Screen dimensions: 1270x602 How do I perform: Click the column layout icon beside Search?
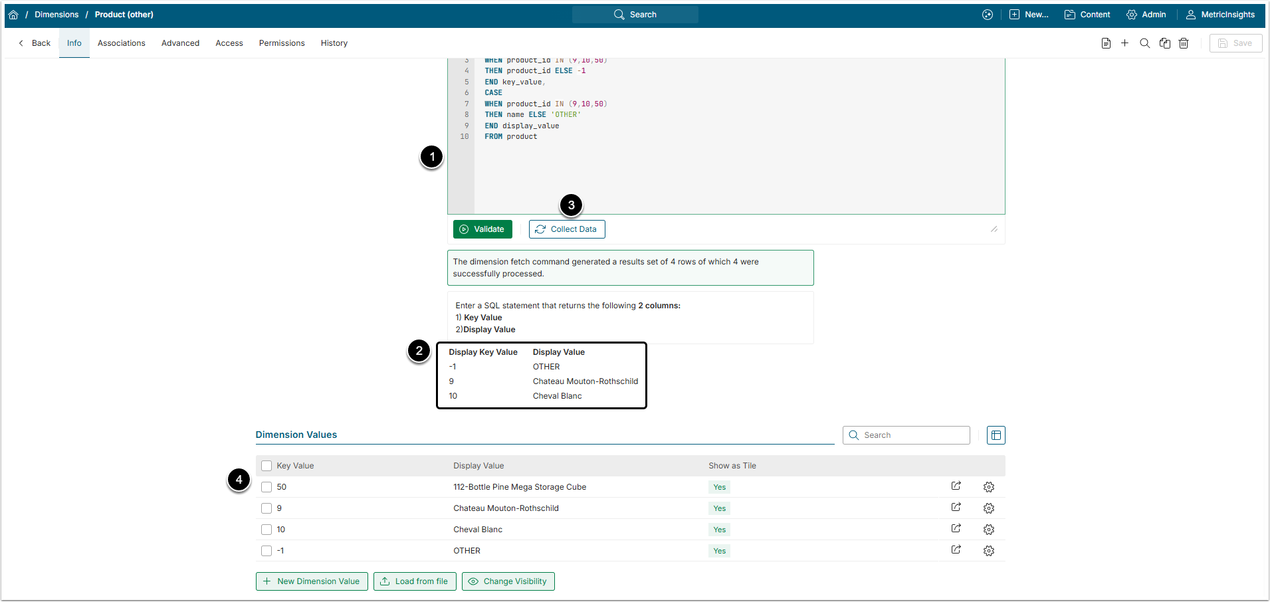tap(996, 435)
